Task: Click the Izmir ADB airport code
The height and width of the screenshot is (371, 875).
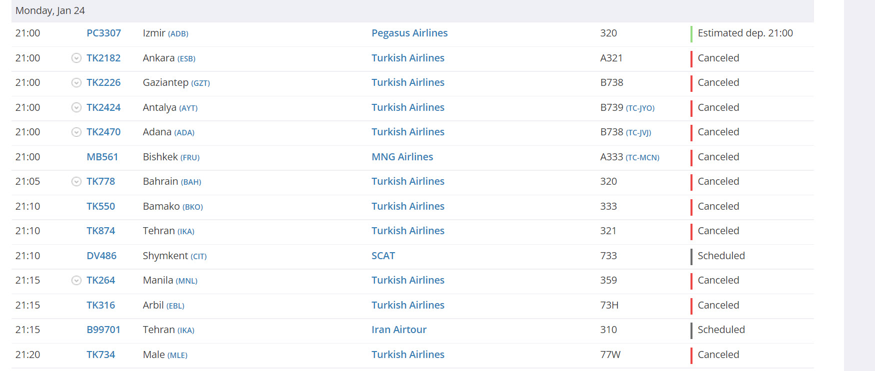Action: (178, 34)
